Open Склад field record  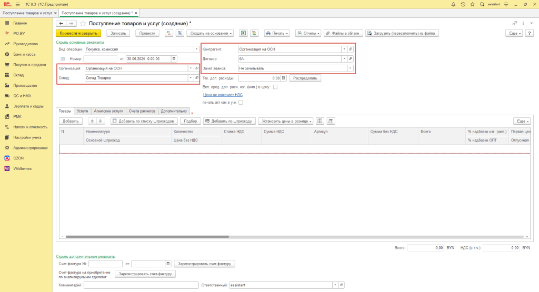pos(197,78)
